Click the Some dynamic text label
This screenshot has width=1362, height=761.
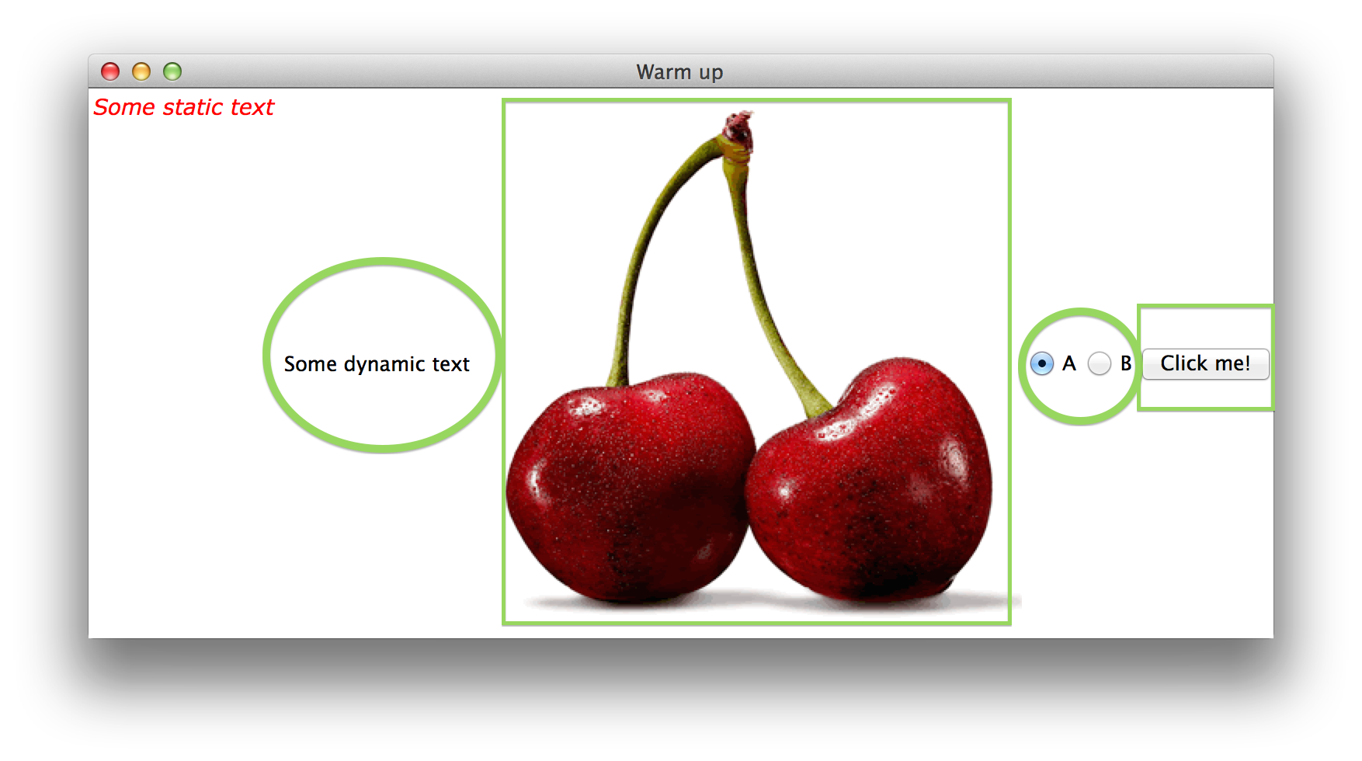(377, 364)
